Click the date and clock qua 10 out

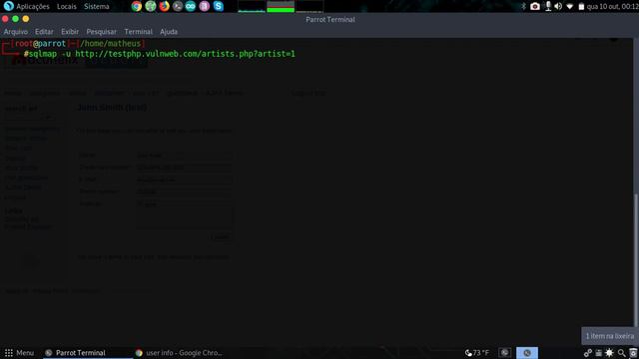point(612,7)
